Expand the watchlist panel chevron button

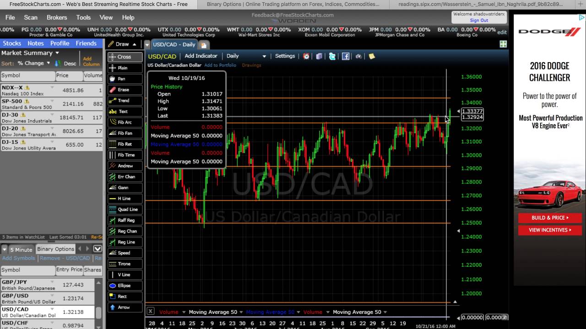pos(98,249)
